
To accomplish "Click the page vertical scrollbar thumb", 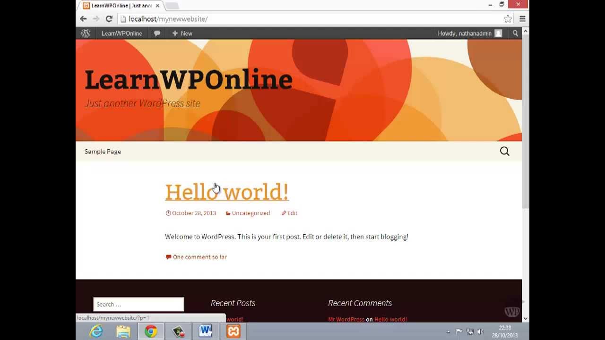I will pos(525,122).
